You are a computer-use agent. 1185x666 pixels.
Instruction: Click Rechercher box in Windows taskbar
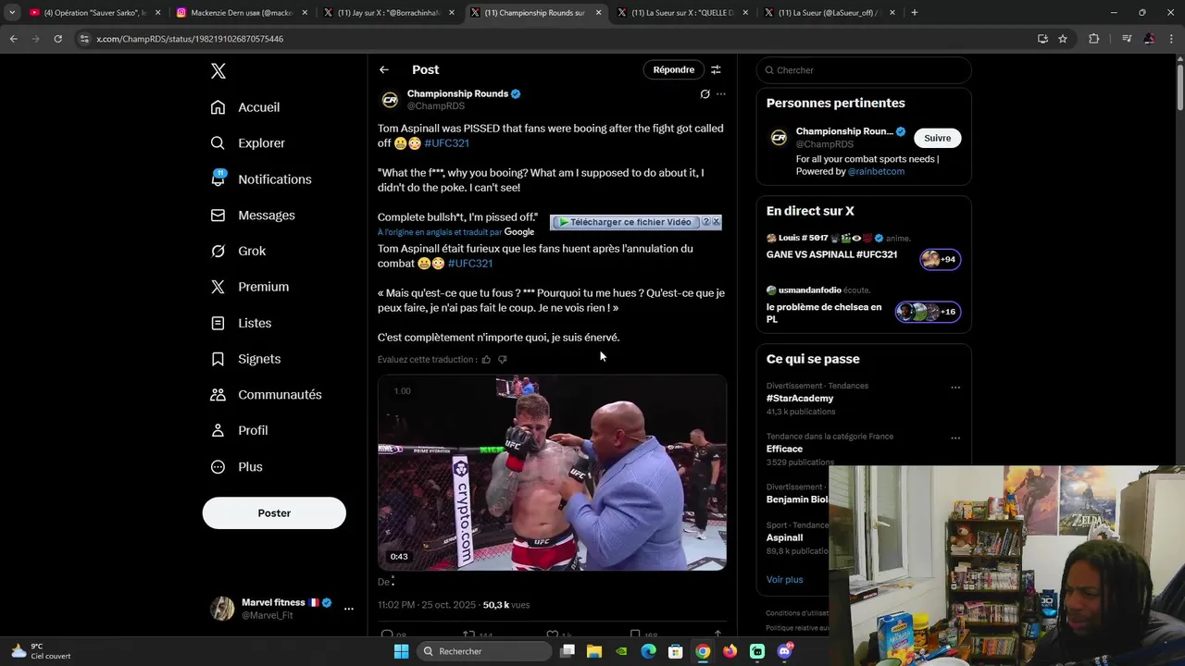(x=483, y=651)
